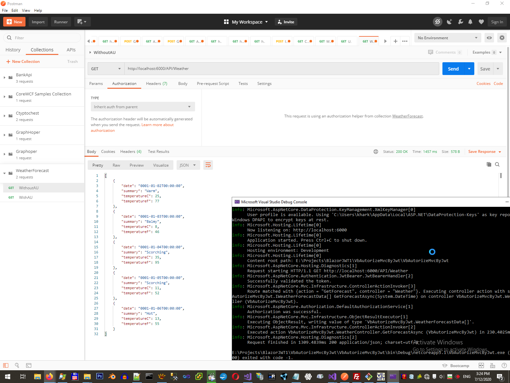The width and height of the screenshot is (510, 383).
Task: Click the heart icon in header
Action: tap(481, 22)
